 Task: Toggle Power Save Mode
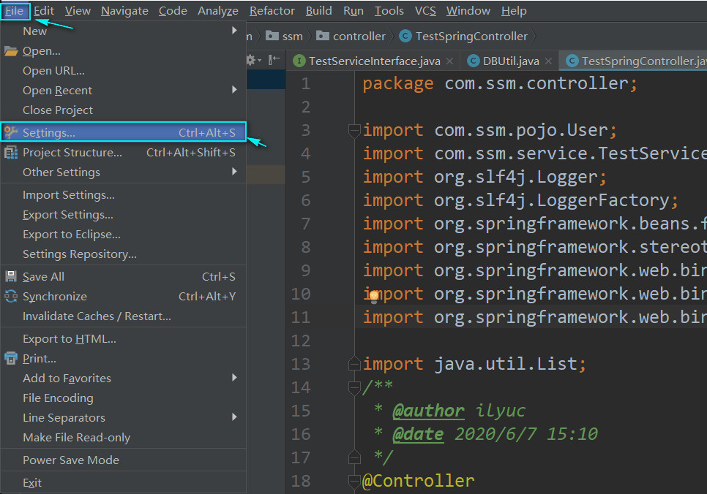[x=123, y=460]
